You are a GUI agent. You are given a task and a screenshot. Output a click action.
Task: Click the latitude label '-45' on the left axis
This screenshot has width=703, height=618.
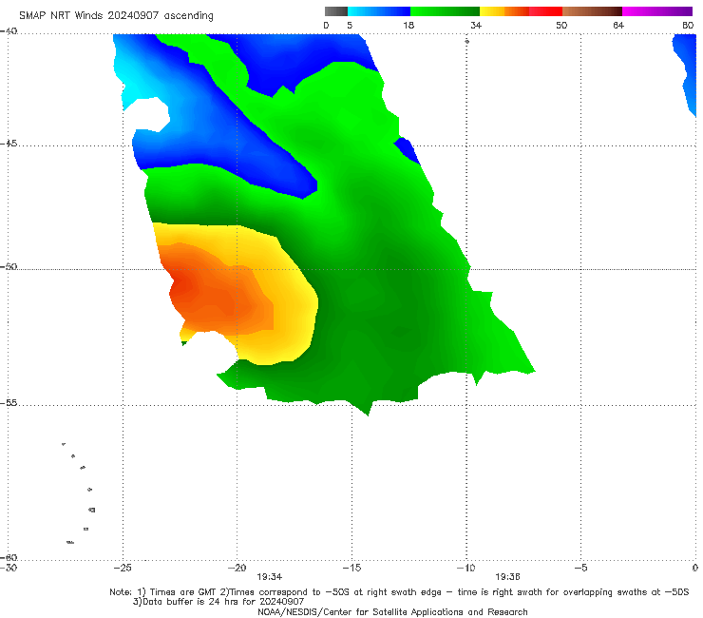pyautogui.click(x=9, y=144)
